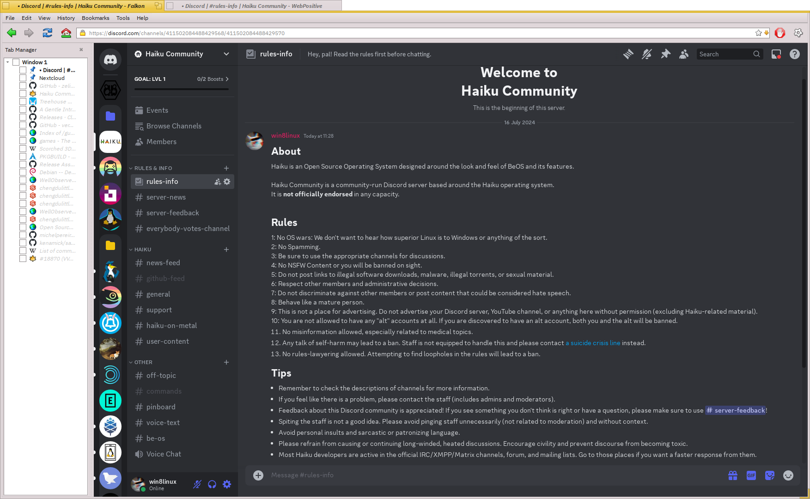
Task: Click the browser Forward arrow
Action: 29,33
